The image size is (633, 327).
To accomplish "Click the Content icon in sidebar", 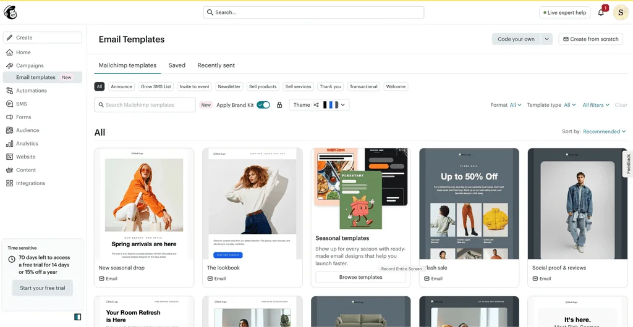I will pyautogui.click(x=10, y=170).
